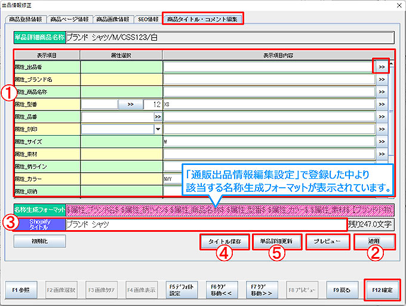The image size is (406, 306).
Task: Click the 属性_ブランド名 content input field
Action: [x=269, y=79]
